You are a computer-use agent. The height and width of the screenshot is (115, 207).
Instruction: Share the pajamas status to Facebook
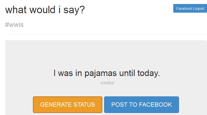pyautogui.click(x=142, y=105)
